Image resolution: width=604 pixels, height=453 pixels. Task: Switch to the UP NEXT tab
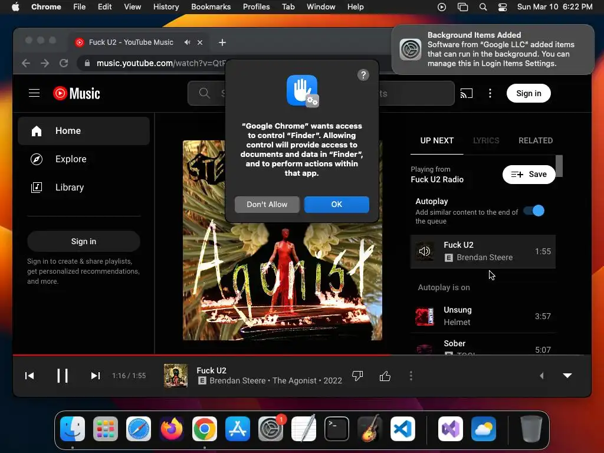[x=437, y=140]
